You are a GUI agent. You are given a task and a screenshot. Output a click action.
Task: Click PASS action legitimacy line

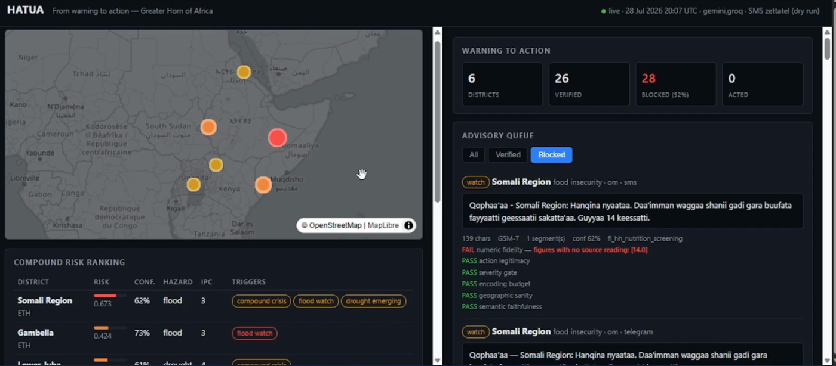[x=496, y=261]
